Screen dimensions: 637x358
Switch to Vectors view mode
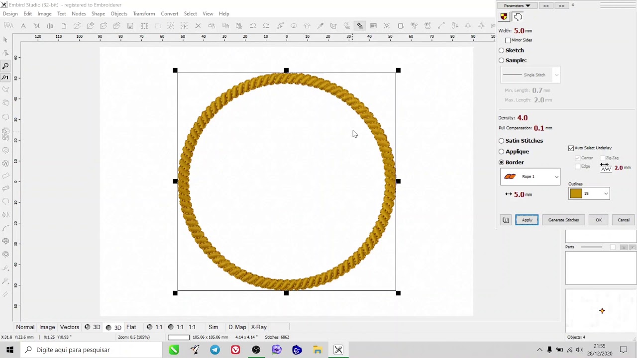coord(70,327)
